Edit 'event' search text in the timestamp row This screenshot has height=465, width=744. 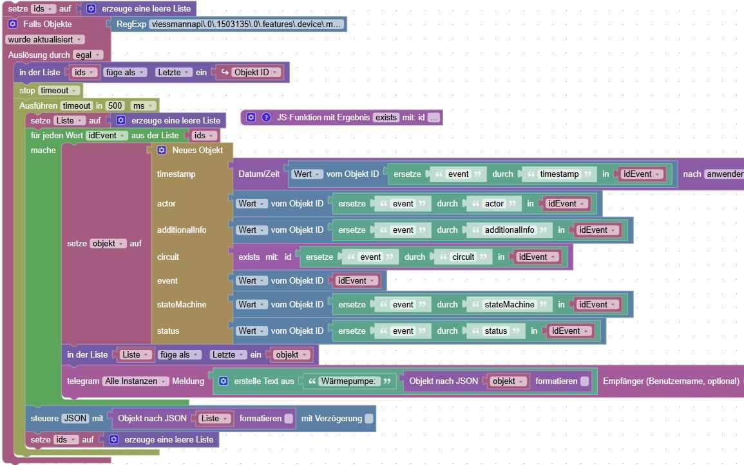click(459, 174)
